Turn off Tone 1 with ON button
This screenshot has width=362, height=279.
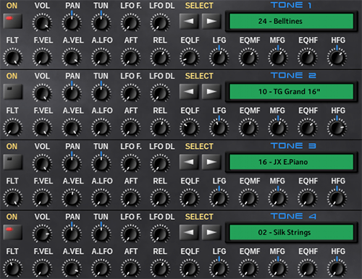[13, 21]
